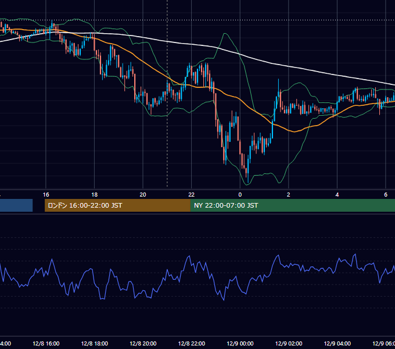The width and height of the screenshot is (395, 349).
Task: Click the ロンドン 16:00-22:00 JST session bar
Action: click(117, 205)
